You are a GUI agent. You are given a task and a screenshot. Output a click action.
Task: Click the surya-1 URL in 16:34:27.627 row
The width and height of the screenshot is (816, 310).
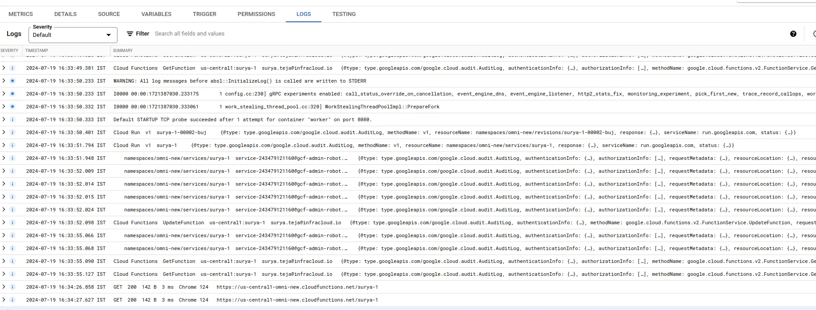click(x=297, y=300)
